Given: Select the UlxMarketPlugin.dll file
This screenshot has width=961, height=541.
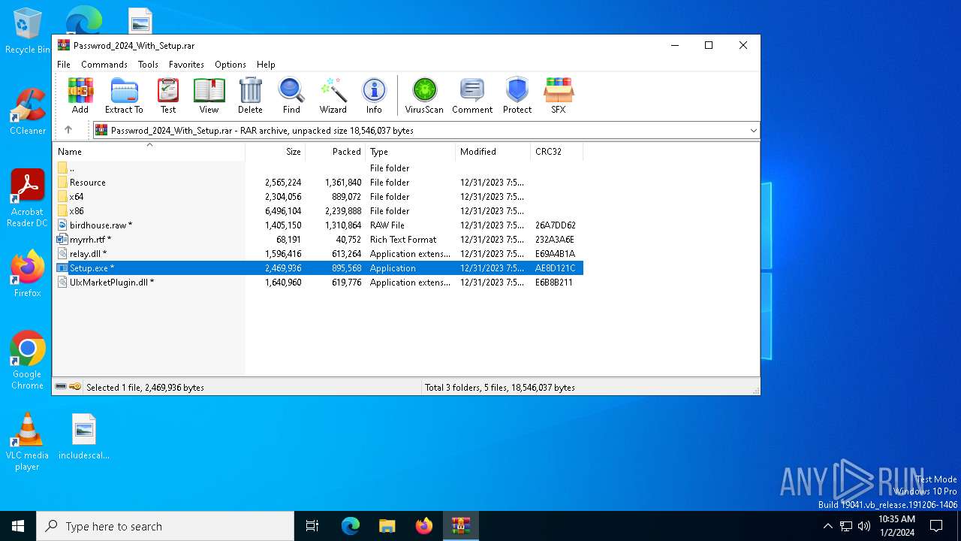Looking at the screenshot, I should tap(318, 283).
